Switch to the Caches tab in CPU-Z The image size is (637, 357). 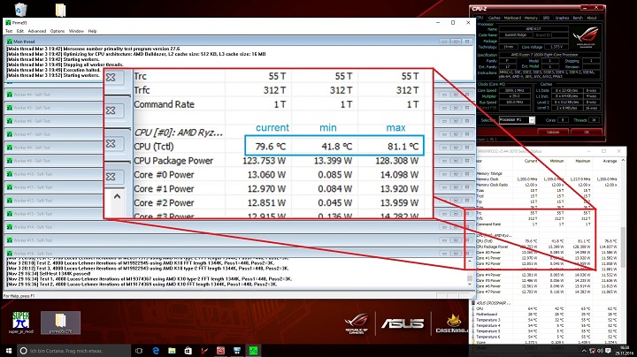pos(494,18)
